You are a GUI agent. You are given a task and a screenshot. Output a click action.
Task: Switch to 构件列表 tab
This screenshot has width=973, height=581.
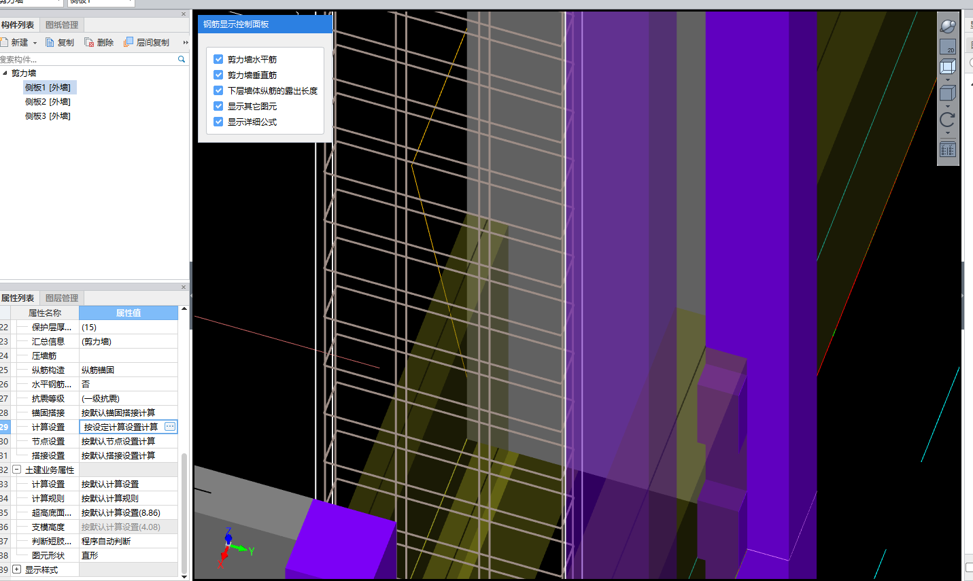[18, 24]
